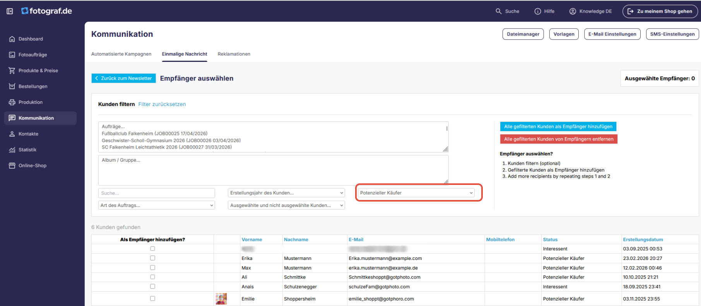Click date 23.02.2026 20:27
The height and width of the screenshot is (306, 701).
coord(642,258)
